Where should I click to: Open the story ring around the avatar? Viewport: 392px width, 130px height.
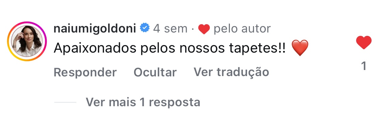[27, 42]
